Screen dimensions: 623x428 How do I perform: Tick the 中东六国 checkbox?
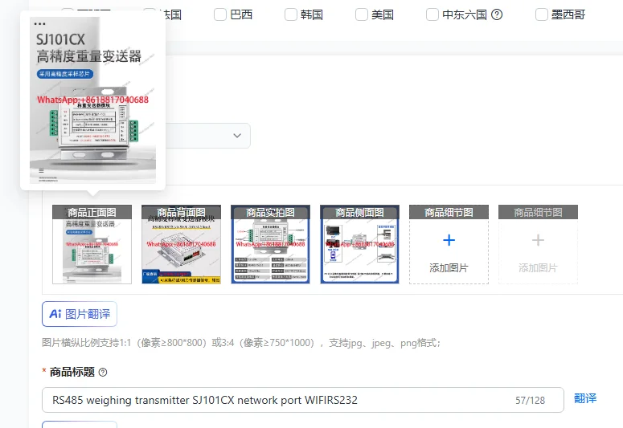(432, 14)
